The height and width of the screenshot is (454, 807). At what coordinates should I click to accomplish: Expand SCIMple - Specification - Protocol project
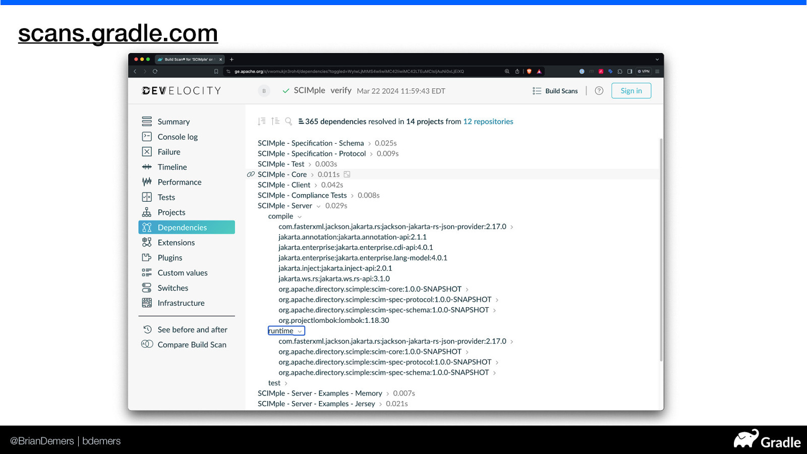(x=371, y=154)
